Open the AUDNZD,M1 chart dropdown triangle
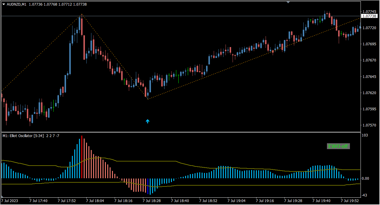 pos(4,4)
